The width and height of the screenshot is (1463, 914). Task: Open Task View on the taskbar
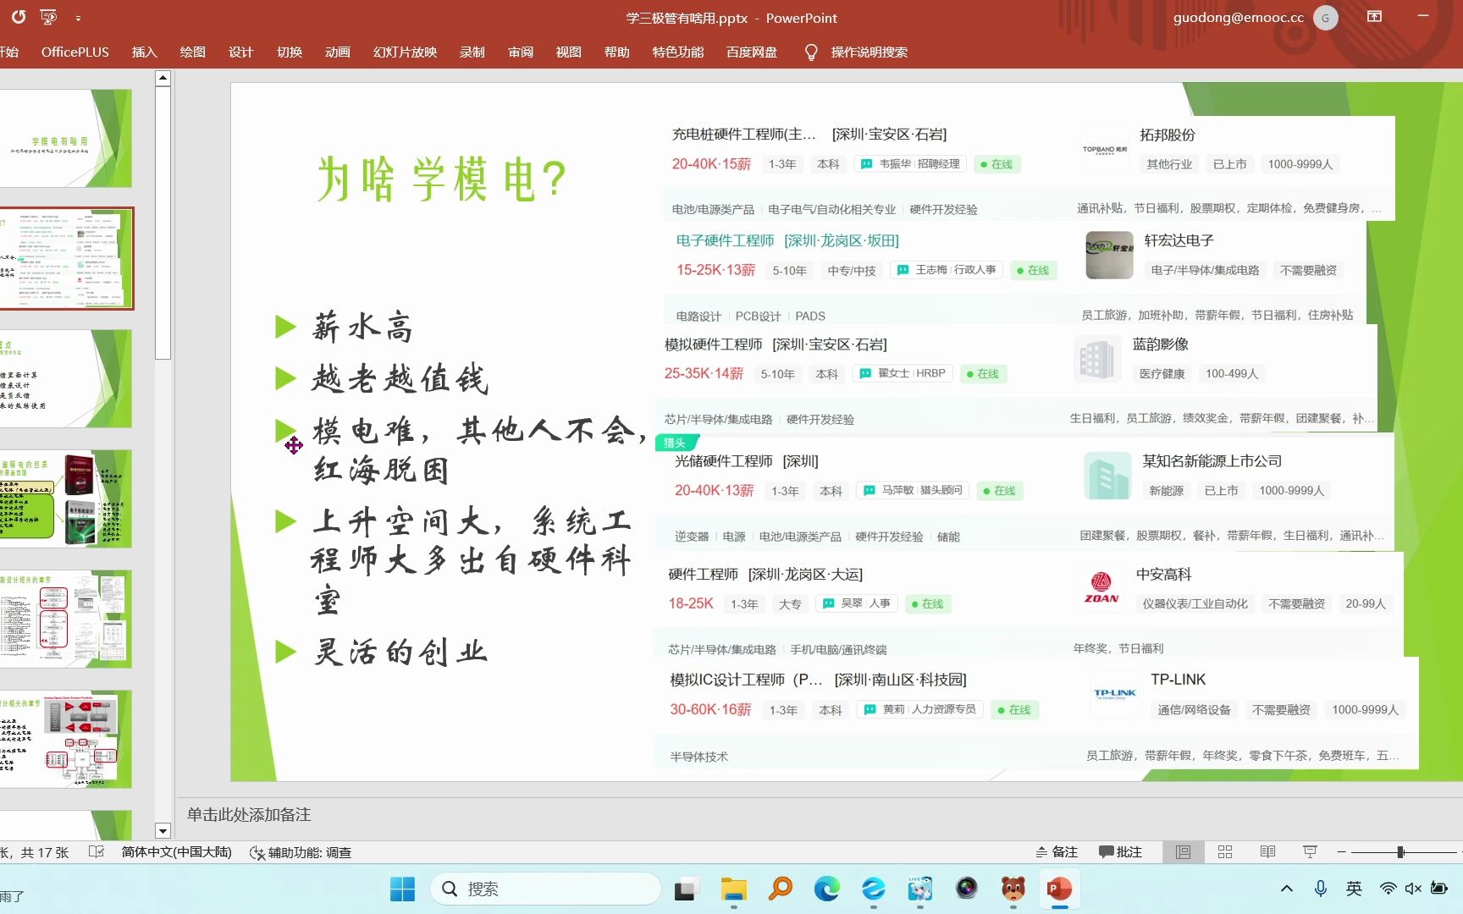tap(686, 889)
